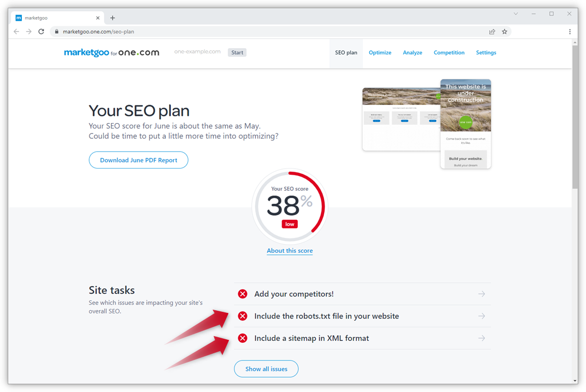This screenshot has height=392, width=586.
Task: Close the marketgoo browser tab
Action: [98, 18]
